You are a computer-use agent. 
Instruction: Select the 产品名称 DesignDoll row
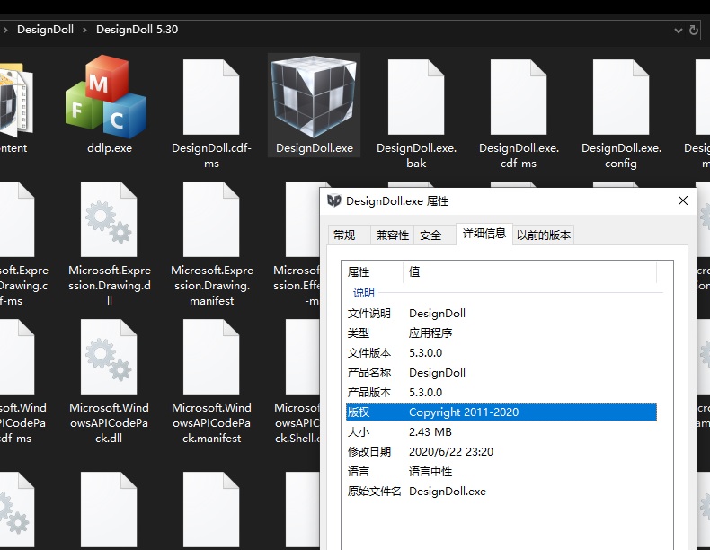501,373
